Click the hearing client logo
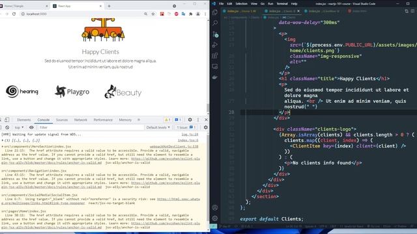This screenshot has height=234, width=417. point(22,92)
